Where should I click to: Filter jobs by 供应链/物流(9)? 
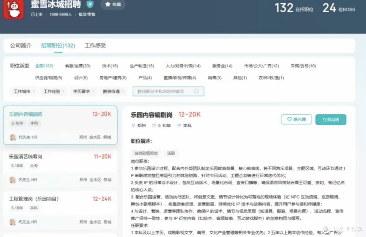point(48,78)
